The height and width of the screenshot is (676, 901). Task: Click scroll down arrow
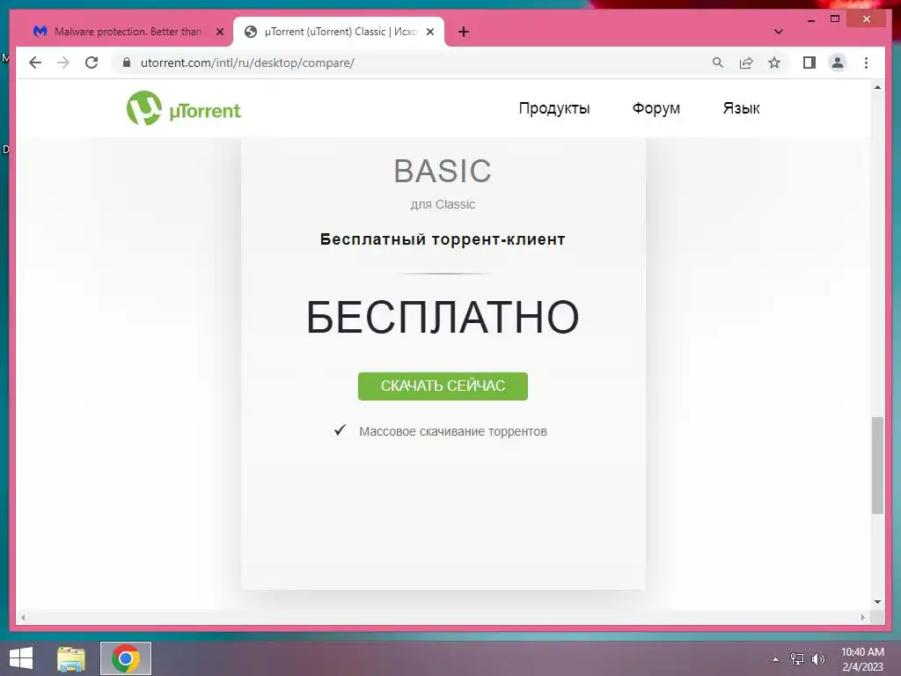tap(877, 602)
